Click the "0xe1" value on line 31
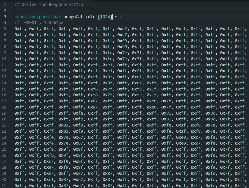 (49, 185)
